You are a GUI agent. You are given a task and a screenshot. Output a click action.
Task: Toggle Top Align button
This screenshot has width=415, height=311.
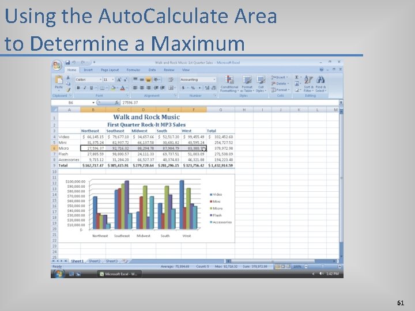pos(135,79)
